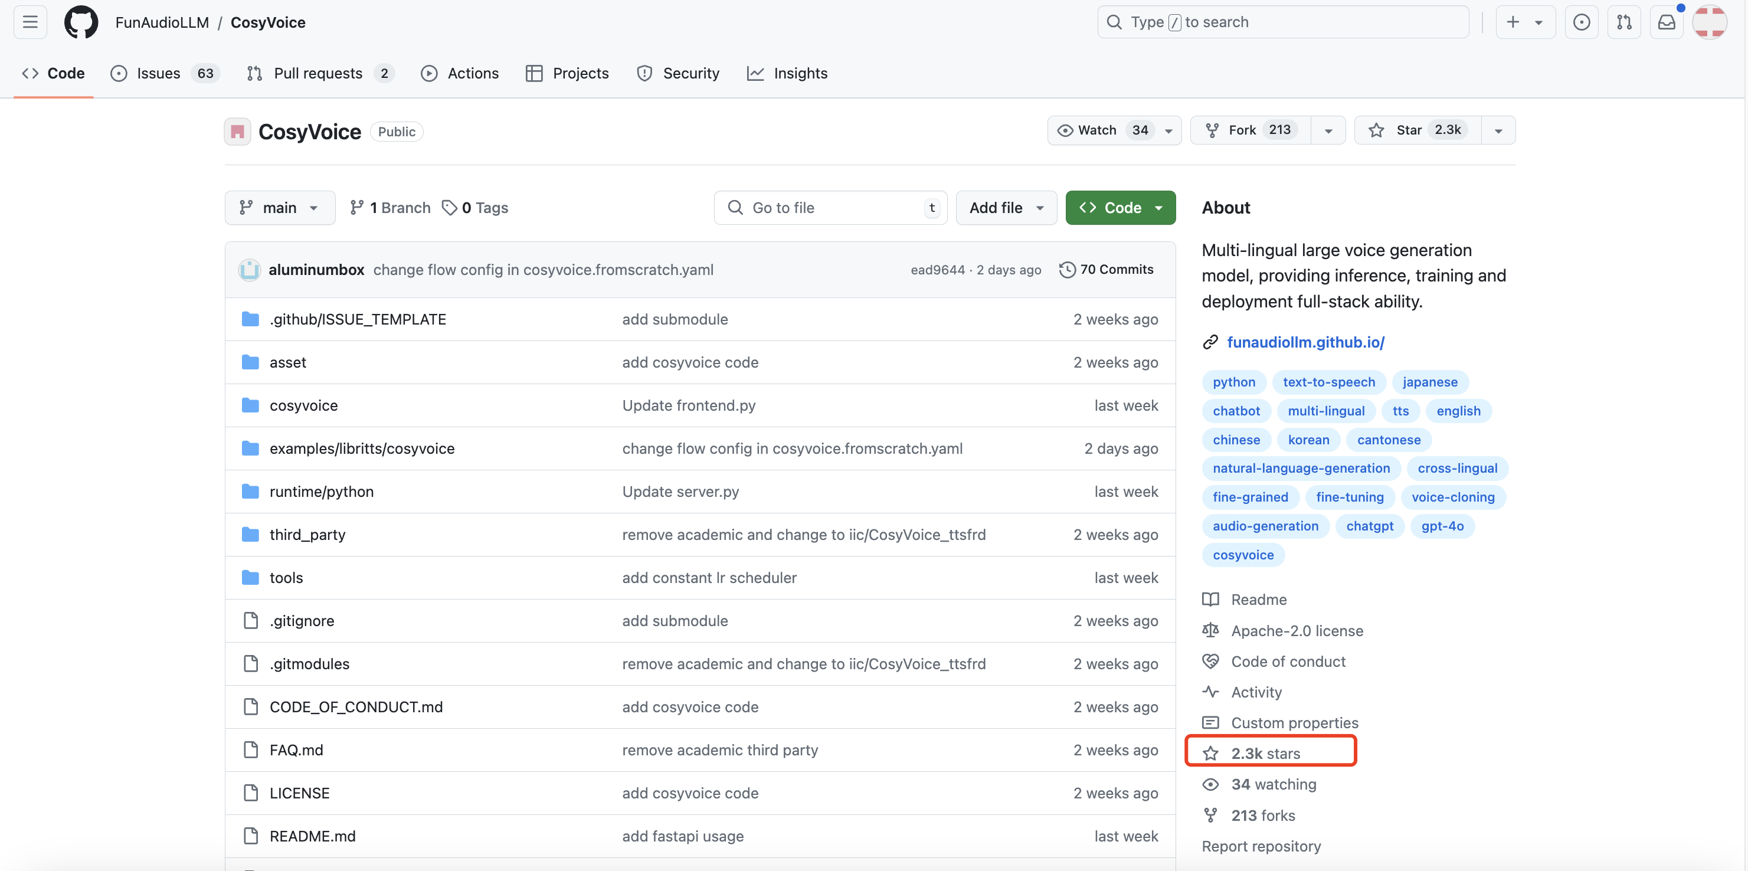
Task: Open the hamburger navigation menu
Action: pyautogui.click(x=30, y=22)
